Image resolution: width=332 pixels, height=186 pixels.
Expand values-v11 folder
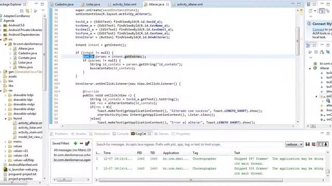click(x=6, y=151)
